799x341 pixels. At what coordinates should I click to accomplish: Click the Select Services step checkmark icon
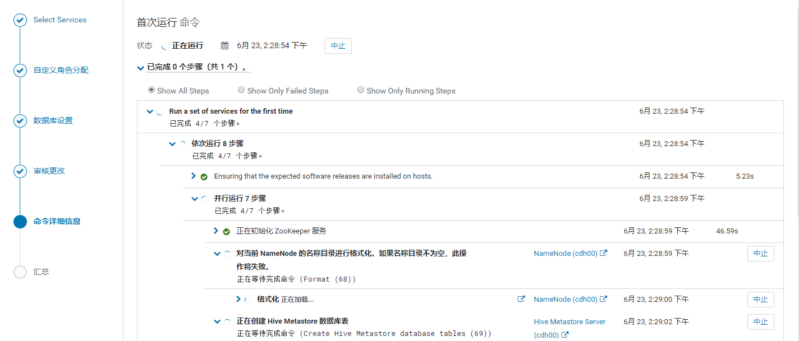coord(20,20)
